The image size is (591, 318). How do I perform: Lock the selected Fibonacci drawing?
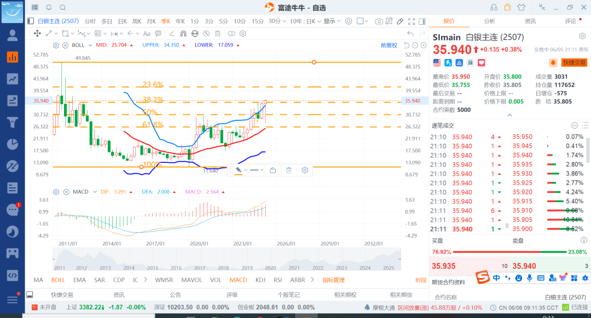click(273, 170)
